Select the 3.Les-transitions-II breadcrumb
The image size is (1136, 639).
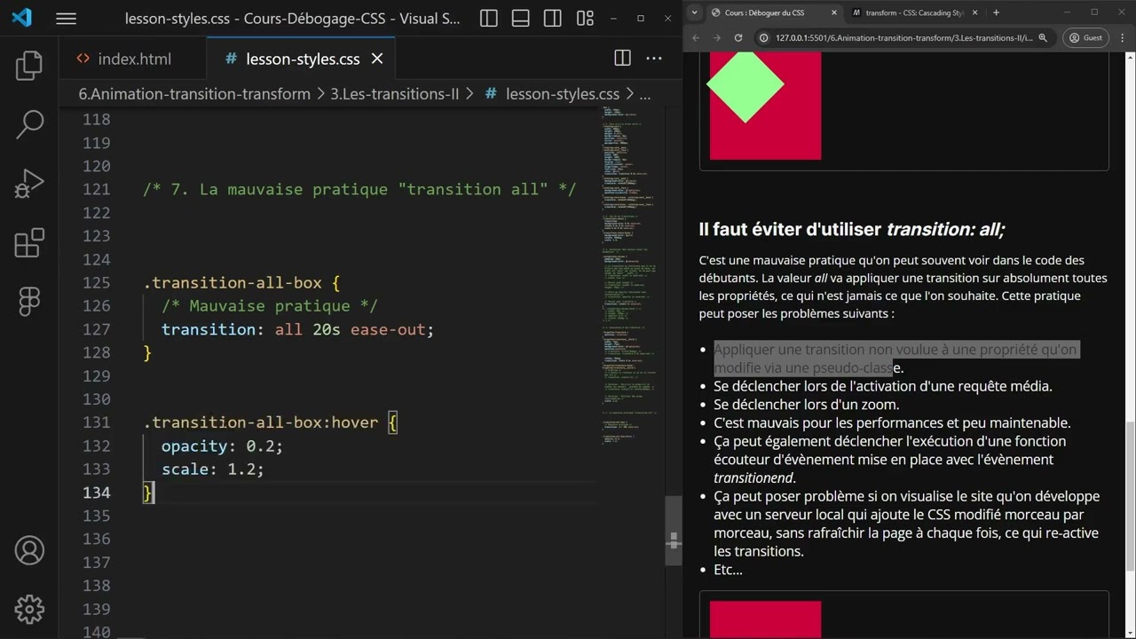pyautogui.click(x=395, y=93)
